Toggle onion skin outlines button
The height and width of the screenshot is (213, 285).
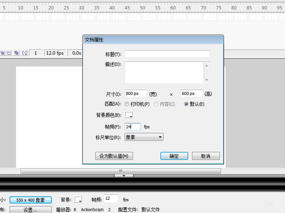click(x=9, y=53)
